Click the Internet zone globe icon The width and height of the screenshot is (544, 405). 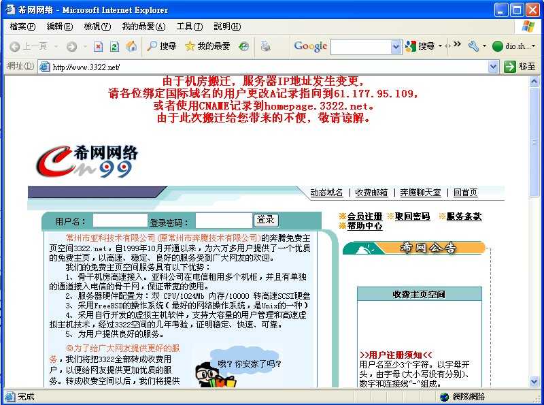(x=444, y=397)
